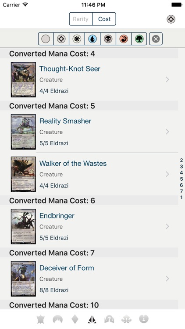Click the blank gray circle filter
Screen dimensions: 185x329
pos(46,39)
